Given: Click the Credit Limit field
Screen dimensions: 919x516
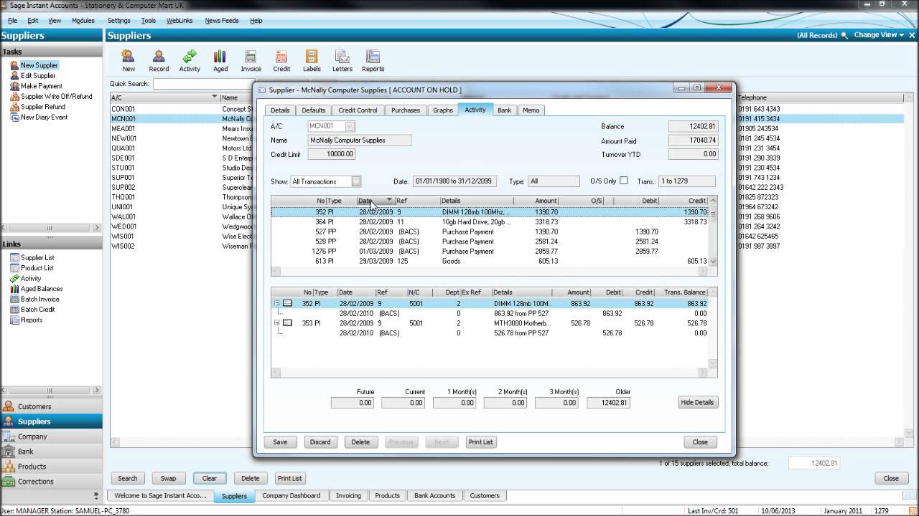Looking at the screenshot, I should [332, 154].
